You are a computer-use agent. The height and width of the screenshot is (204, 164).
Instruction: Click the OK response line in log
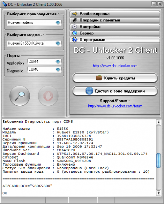coord(5,193)
